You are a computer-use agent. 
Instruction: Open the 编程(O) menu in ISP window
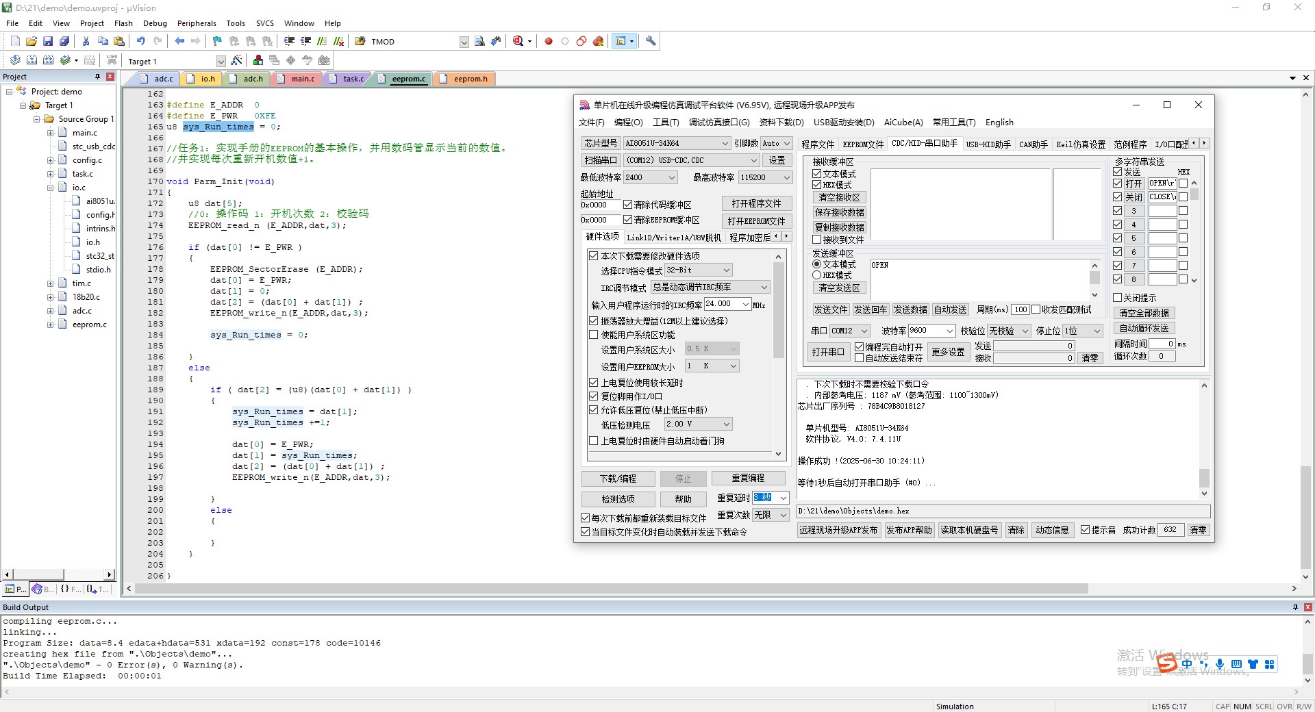[628, 123]
